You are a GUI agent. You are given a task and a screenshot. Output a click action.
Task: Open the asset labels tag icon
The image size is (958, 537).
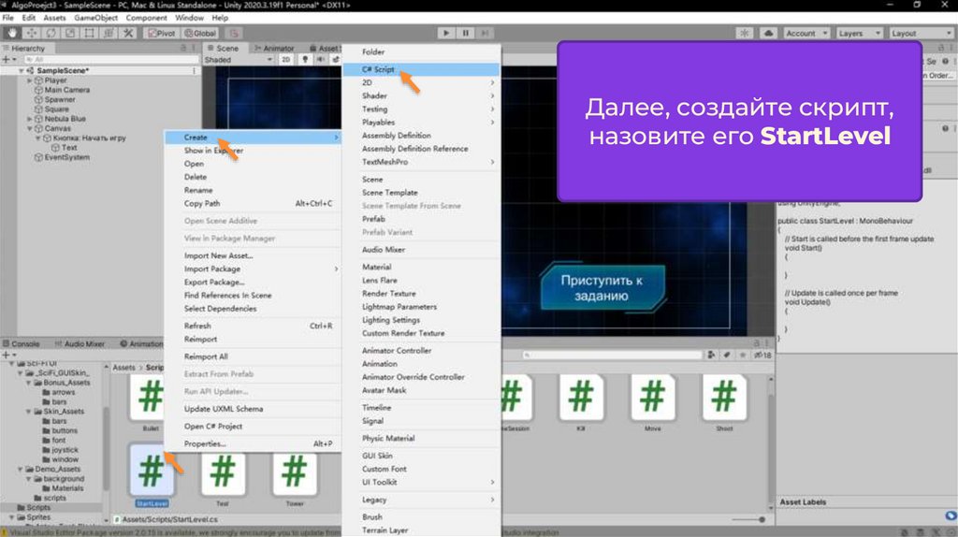pyautogui.click(x=951, y=516)
